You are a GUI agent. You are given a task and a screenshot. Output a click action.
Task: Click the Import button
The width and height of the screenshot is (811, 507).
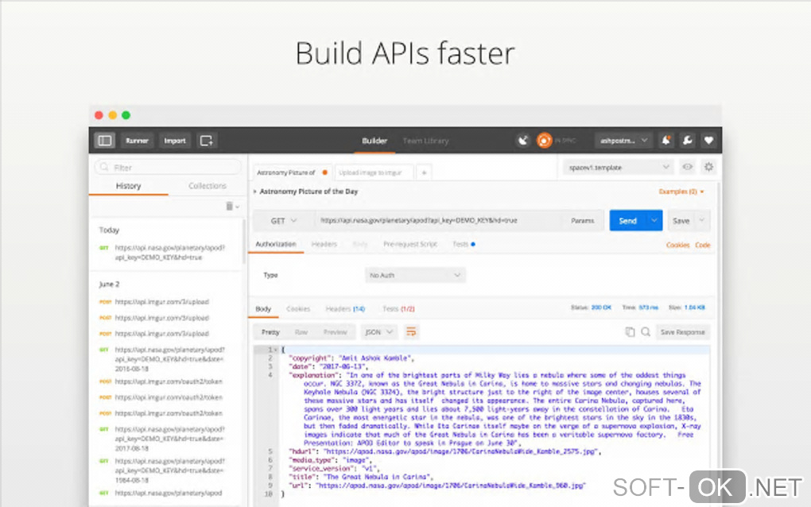(x=175, y=141)
